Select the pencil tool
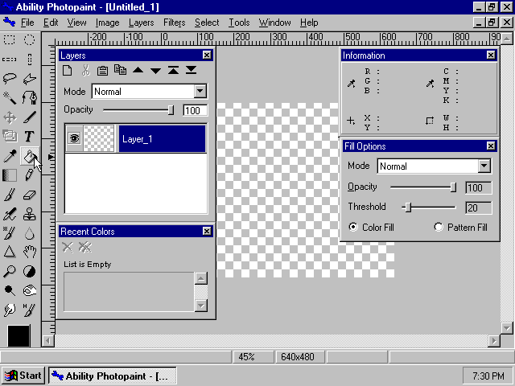 tap(29, 175)
